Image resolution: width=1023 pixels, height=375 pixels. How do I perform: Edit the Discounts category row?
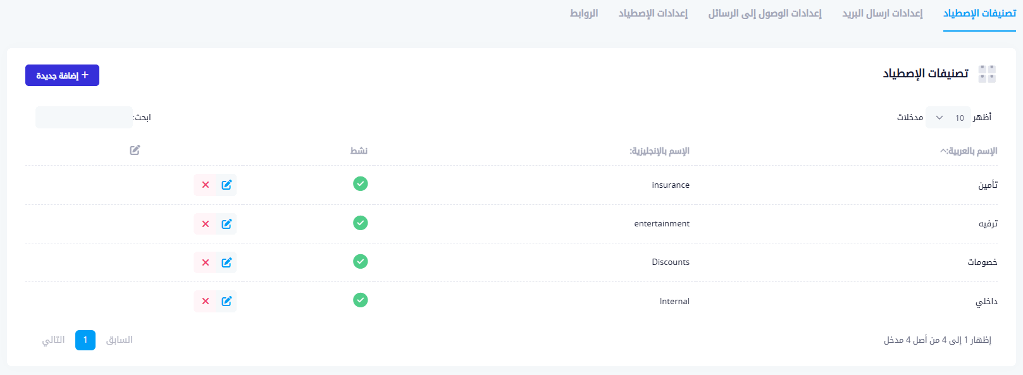click(x=226, y=262)
